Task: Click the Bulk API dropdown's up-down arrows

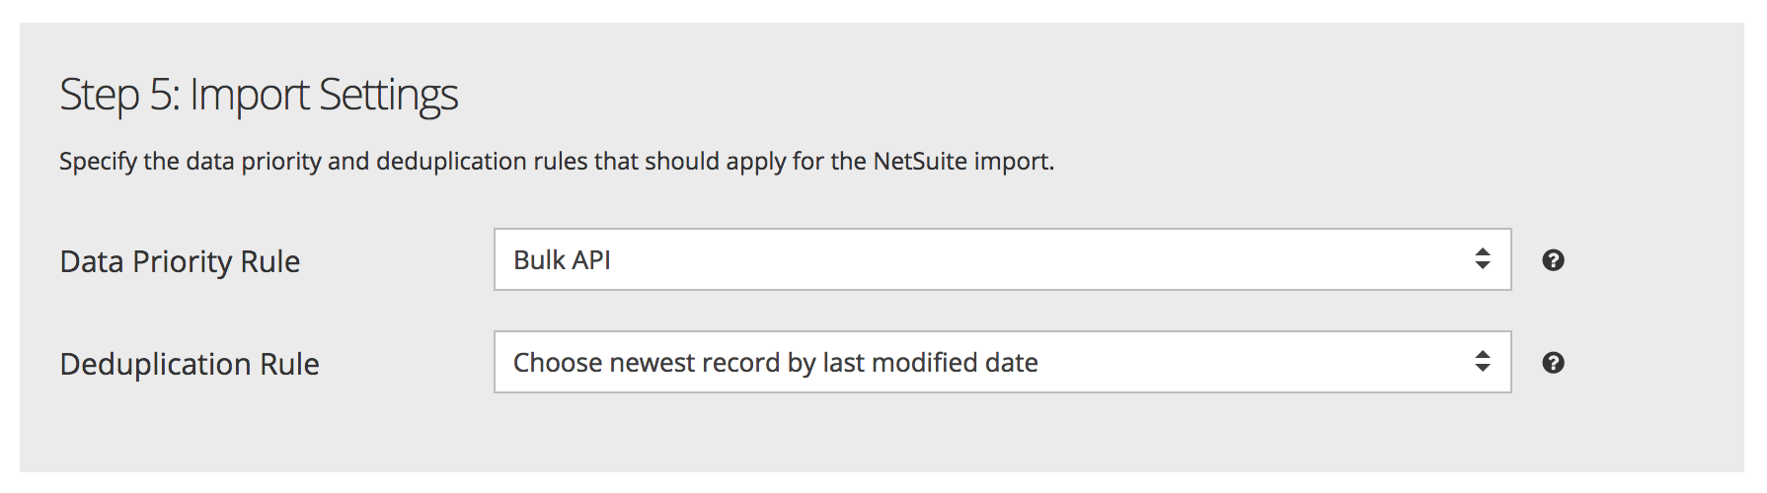Action: click(1482, 259)
